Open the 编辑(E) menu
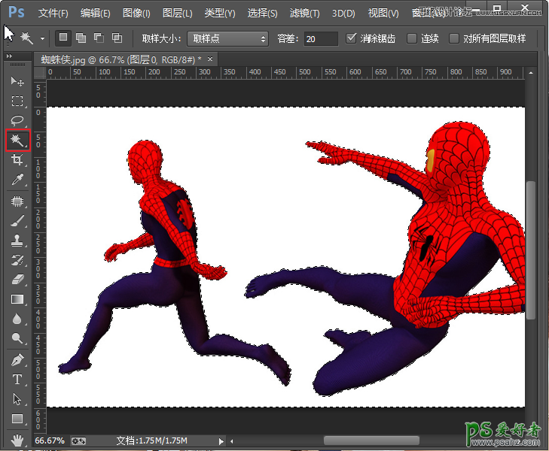This screenshot has width=549, height=451. point(95,14)
